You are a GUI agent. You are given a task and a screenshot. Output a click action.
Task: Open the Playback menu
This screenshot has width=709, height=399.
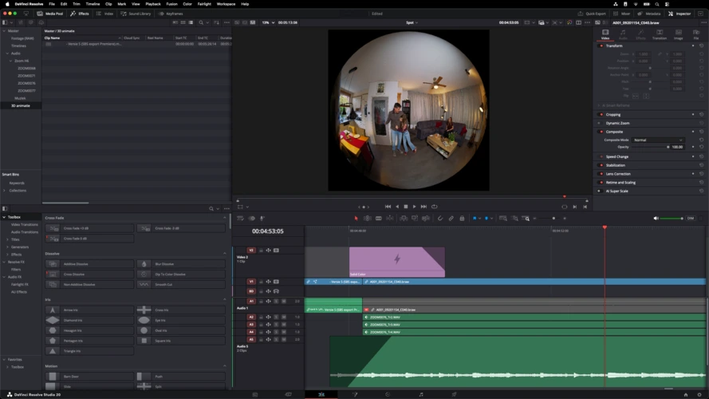(x=153, y=4)
